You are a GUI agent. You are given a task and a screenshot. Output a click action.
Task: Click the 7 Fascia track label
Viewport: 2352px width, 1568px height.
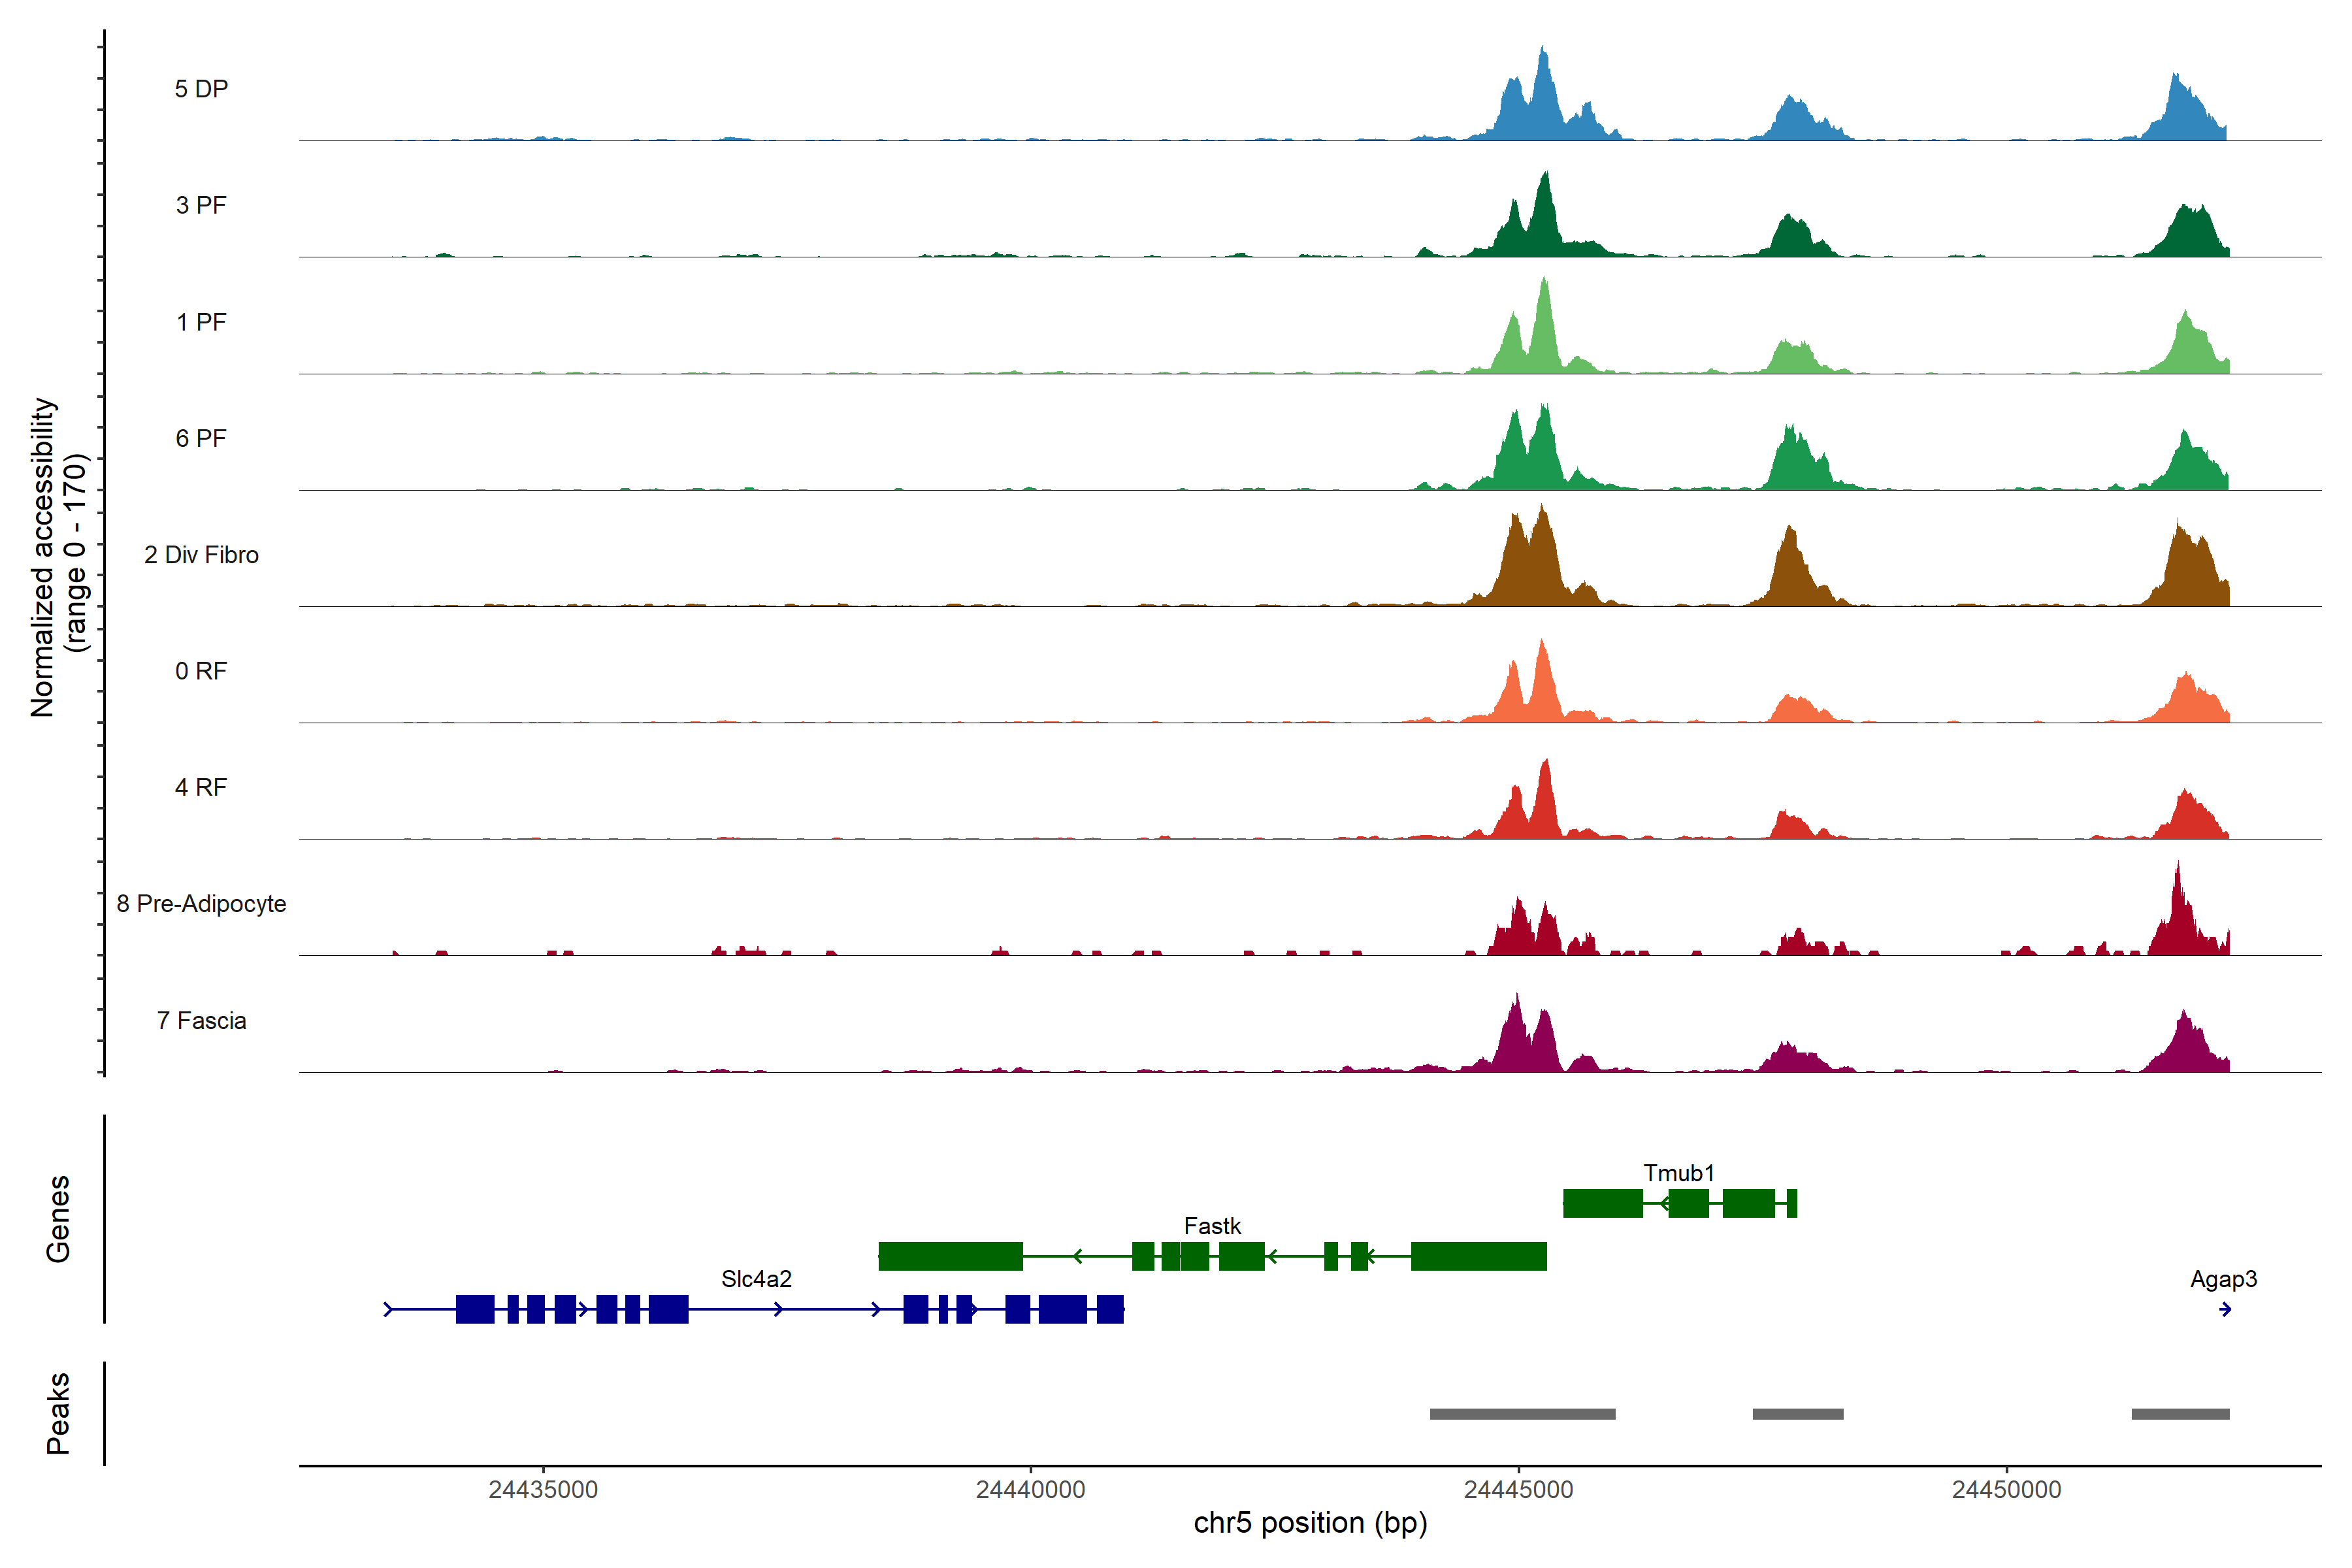[x=201, y=1020]
